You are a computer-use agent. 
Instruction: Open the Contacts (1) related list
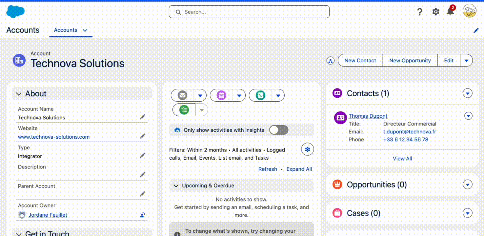[368, 93]
